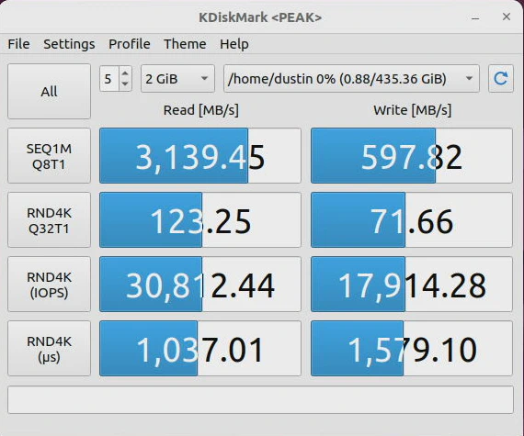Open the Profile menu
The image size is (524, 436).
click(x=130, y=44)
